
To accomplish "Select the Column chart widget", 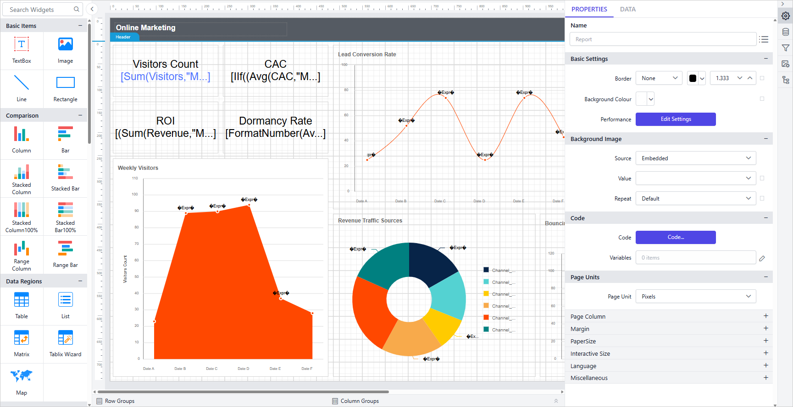I will click(22, 140).
